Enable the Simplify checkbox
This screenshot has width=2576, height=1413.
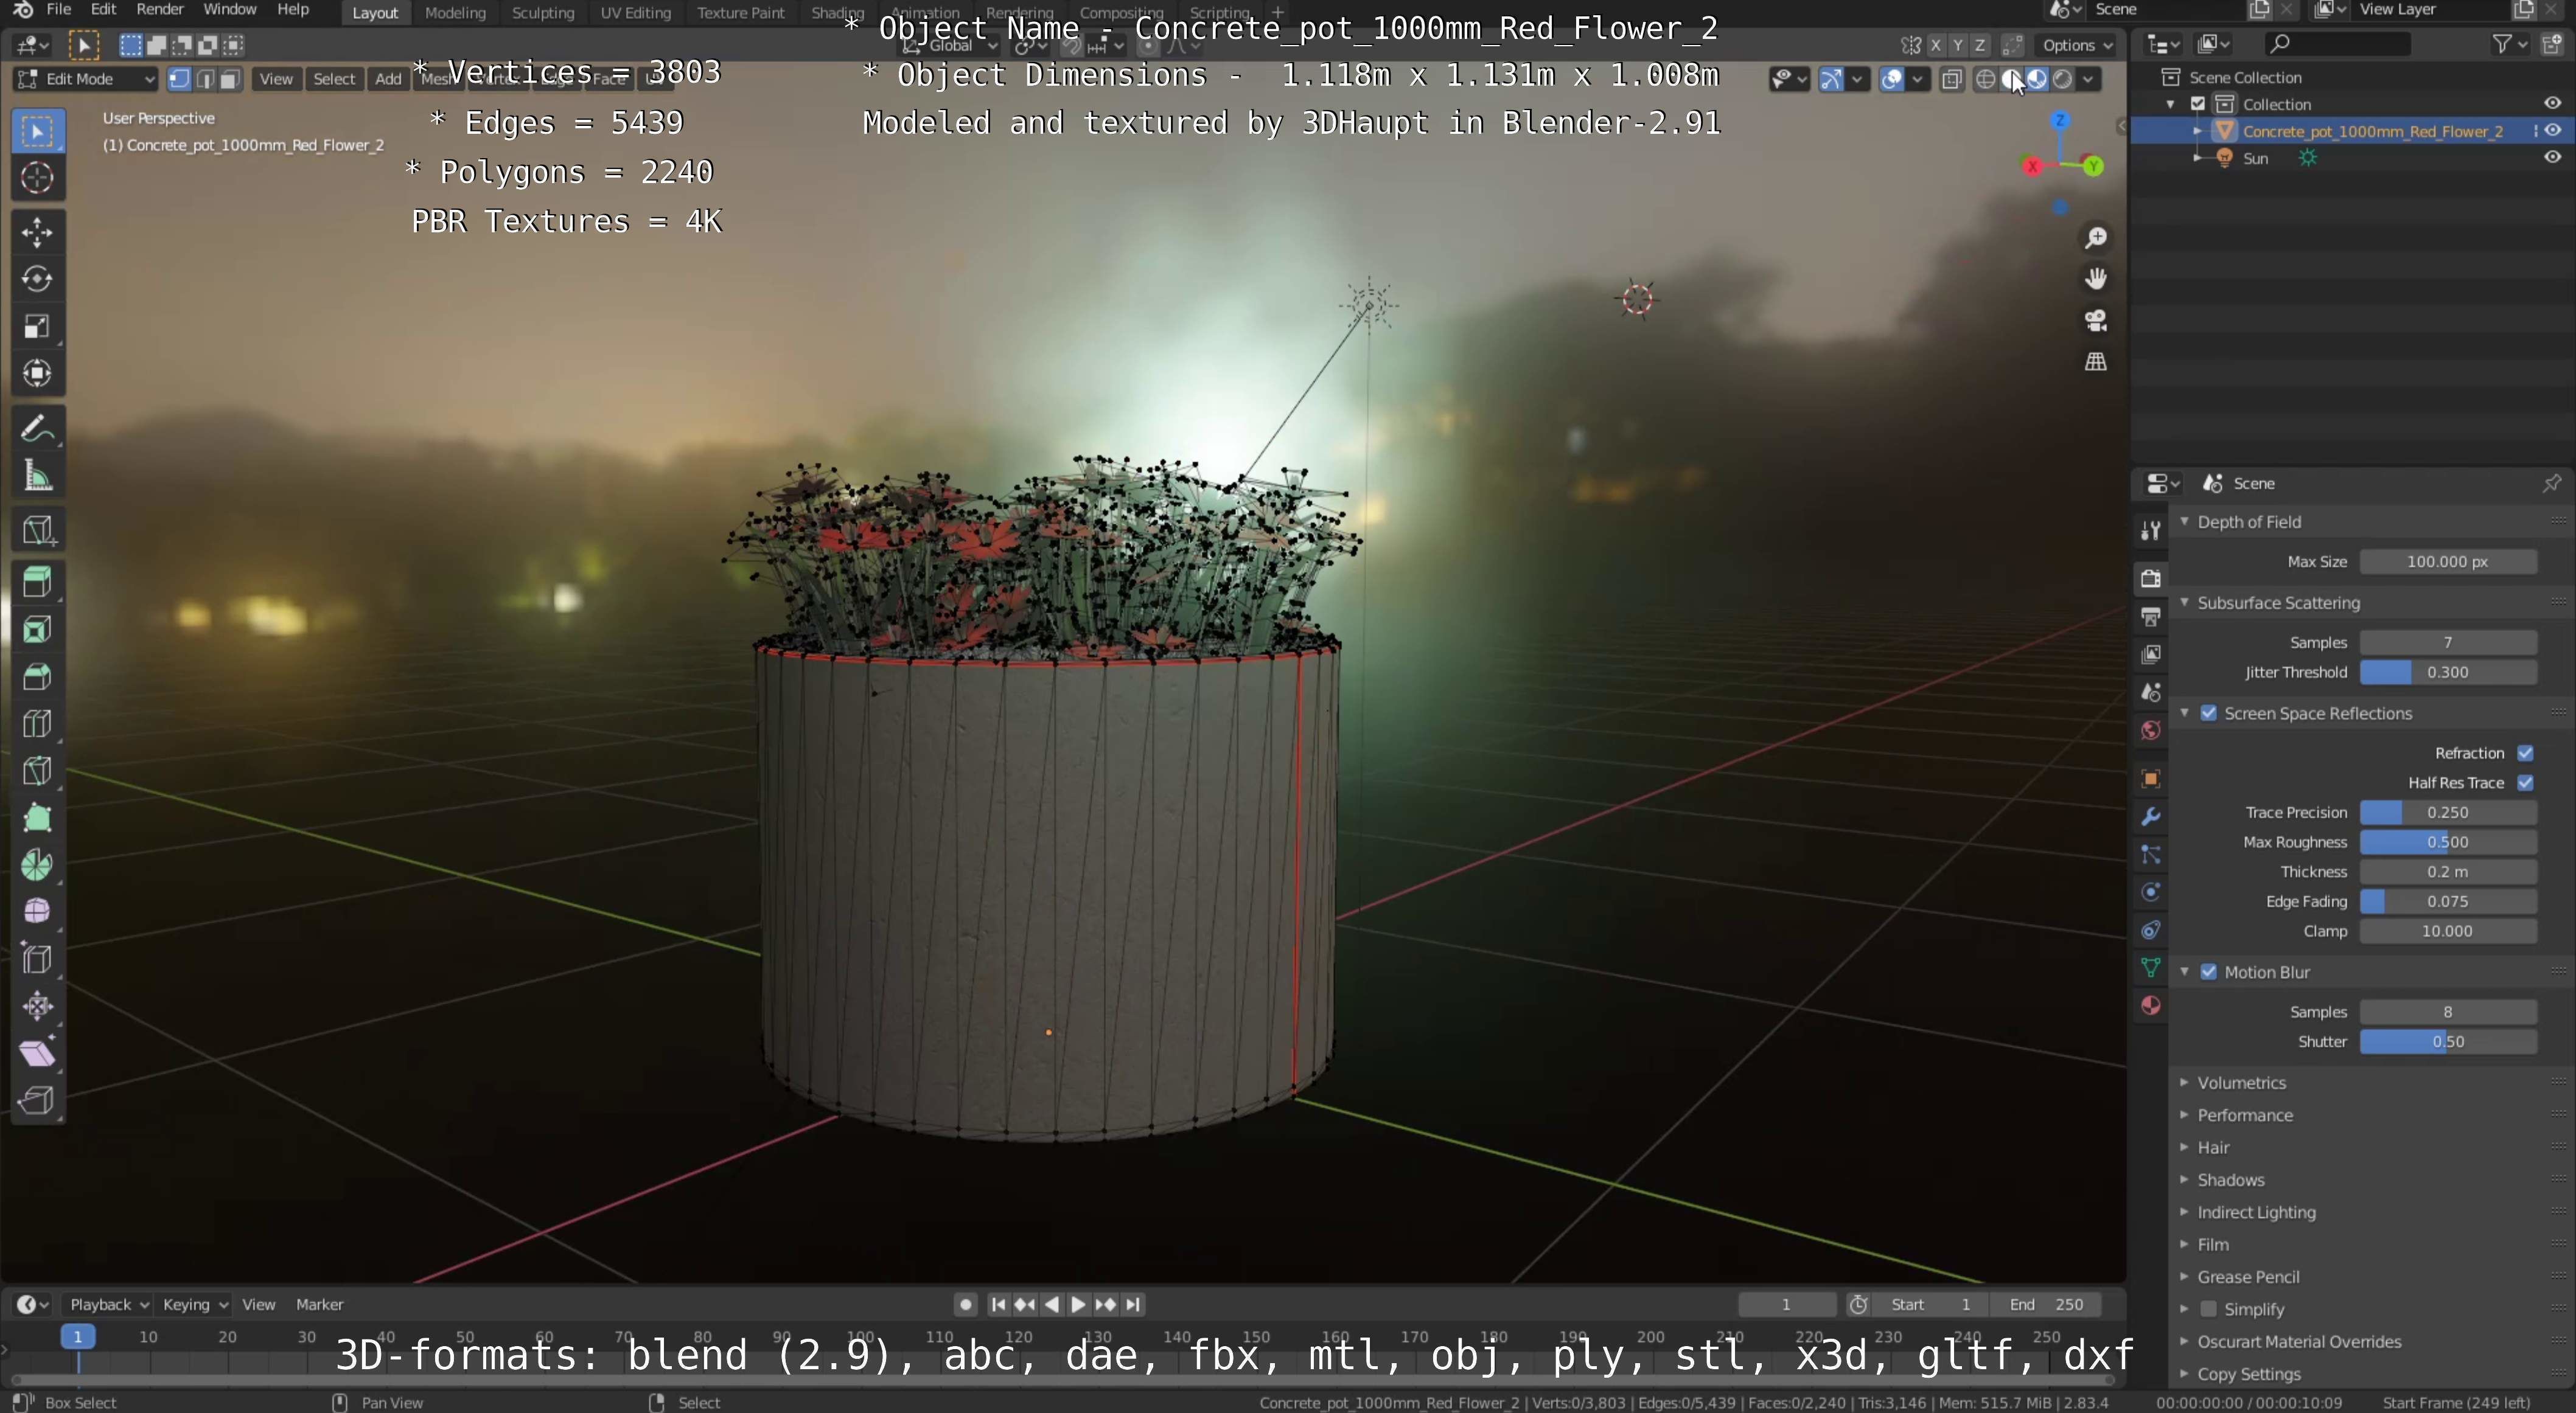click(x=2209, y=1309)
